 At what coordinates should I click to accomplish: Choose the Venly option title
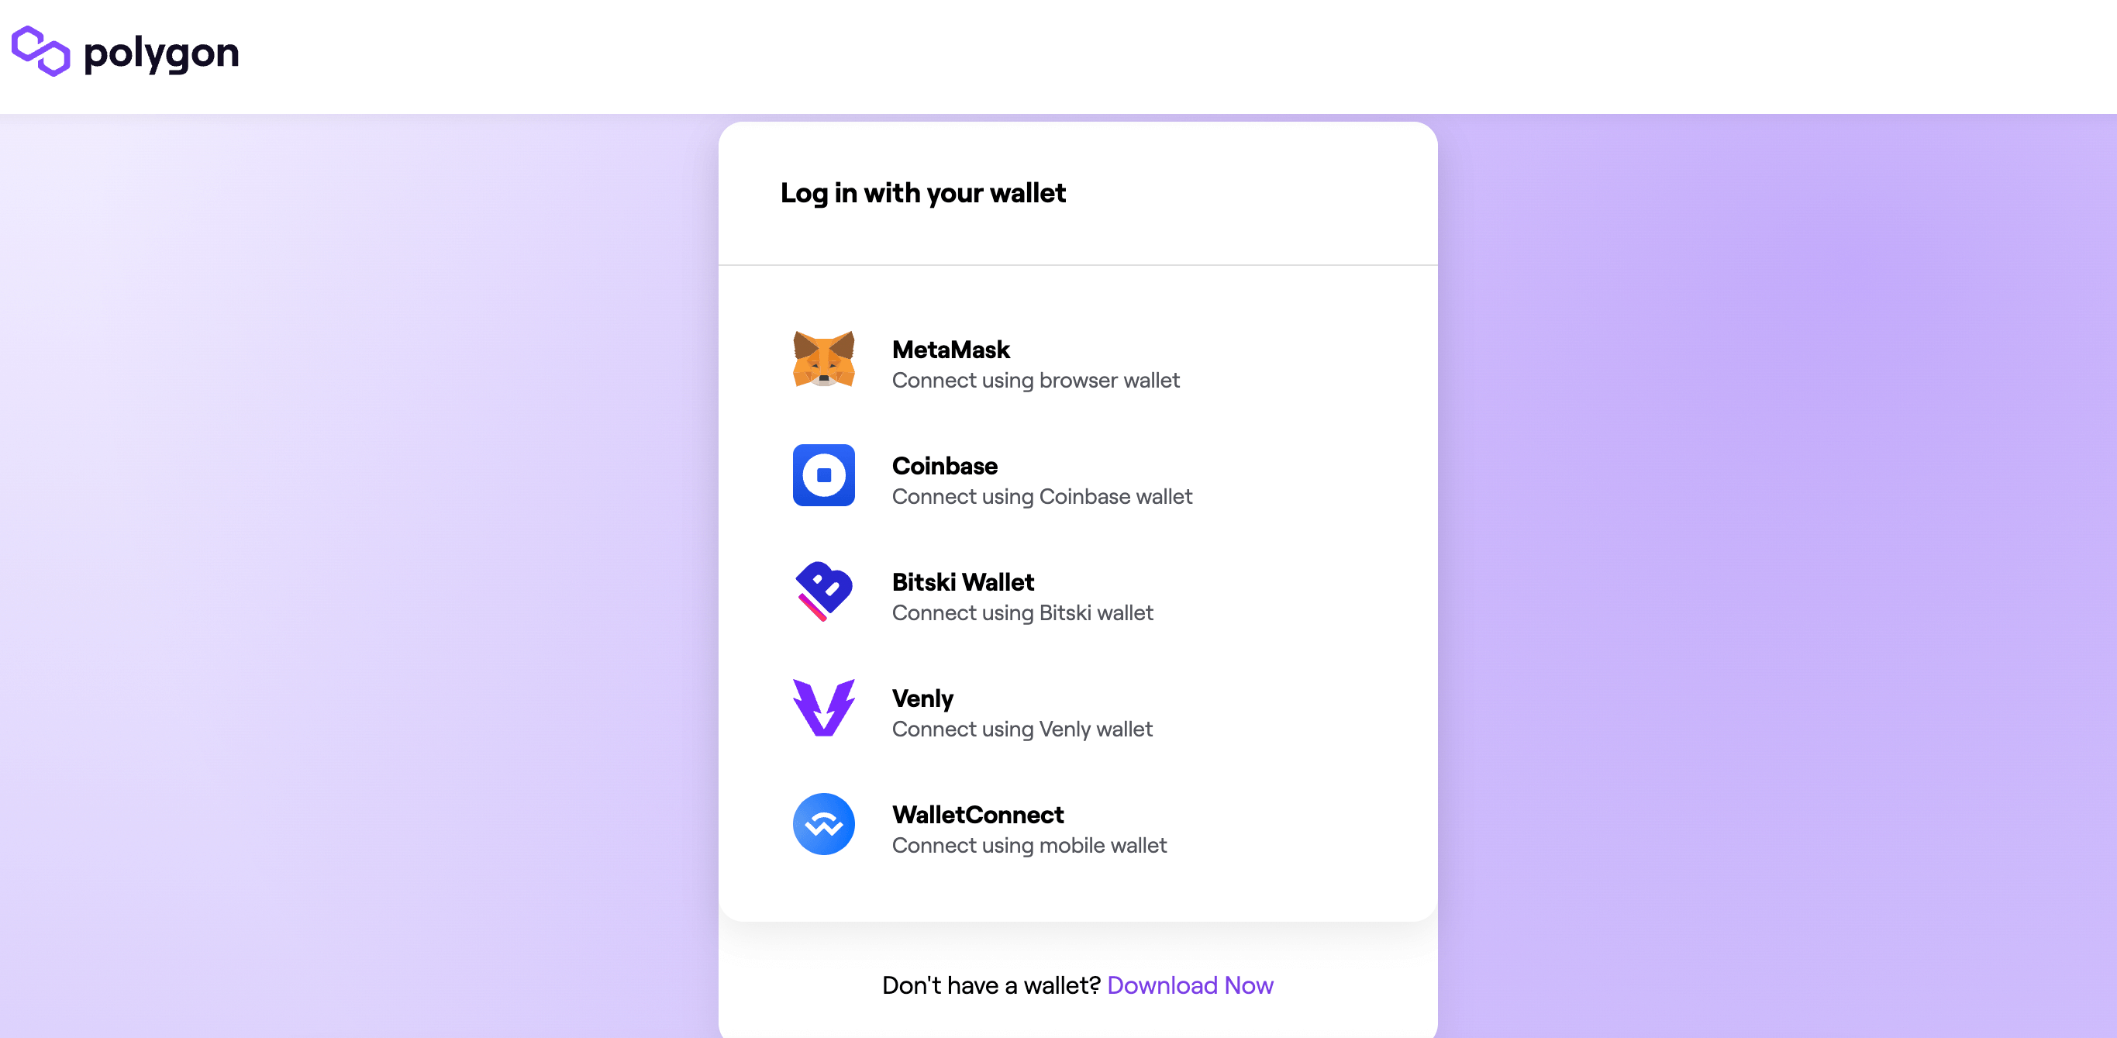click(x=922, y=698)
